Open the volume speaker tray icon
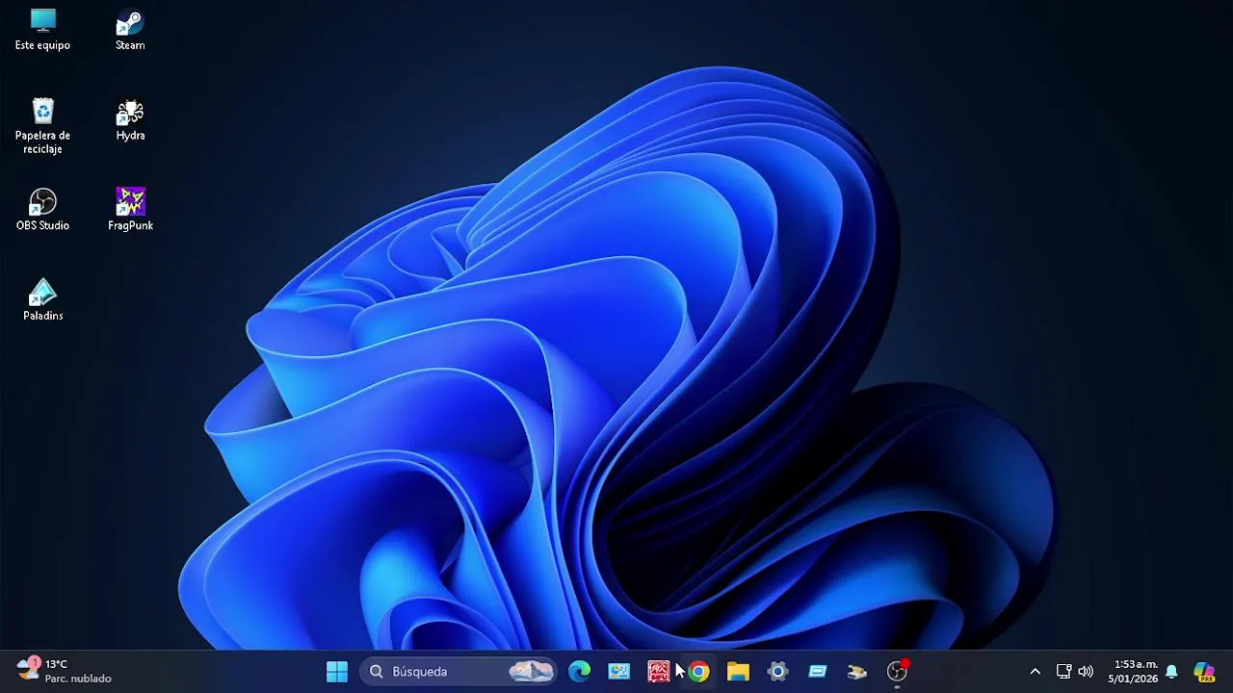 1086,672
